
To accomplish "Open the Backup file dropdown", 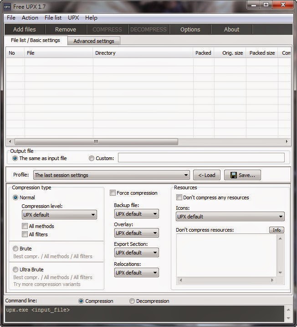I will pos(136,214).
